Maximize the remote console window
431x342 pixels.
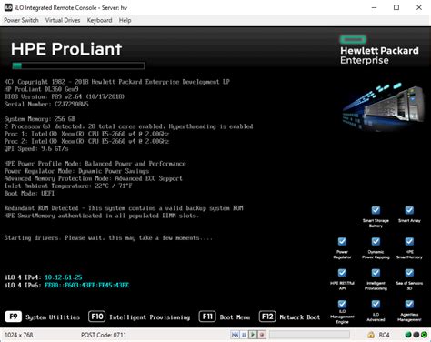[396, 7]
